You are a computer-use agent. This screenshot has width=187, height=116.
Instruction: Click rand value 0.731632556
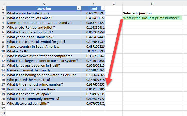coord(93,61)
